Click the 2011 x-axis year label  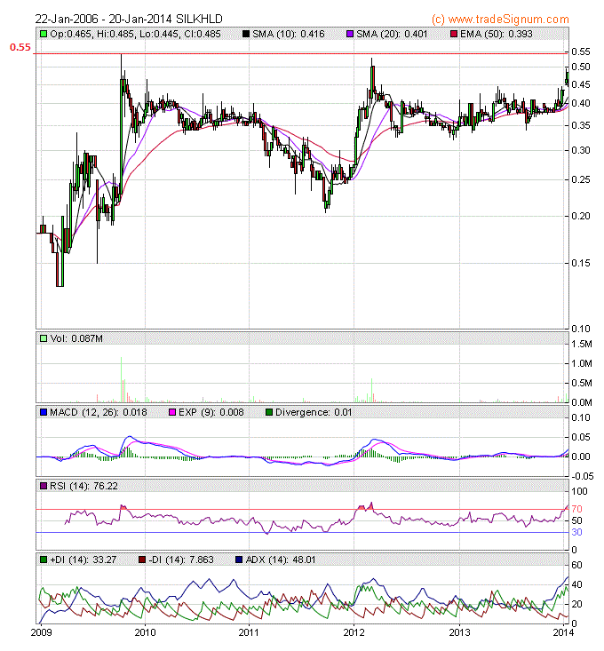[x=249, y=632]
